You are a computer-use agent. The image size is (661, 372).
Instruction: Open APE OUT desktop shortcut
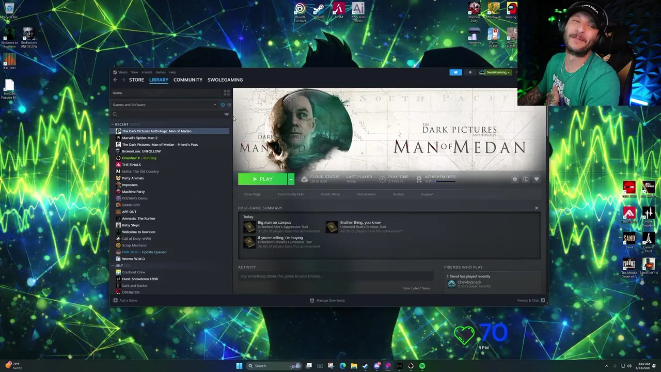9,61
